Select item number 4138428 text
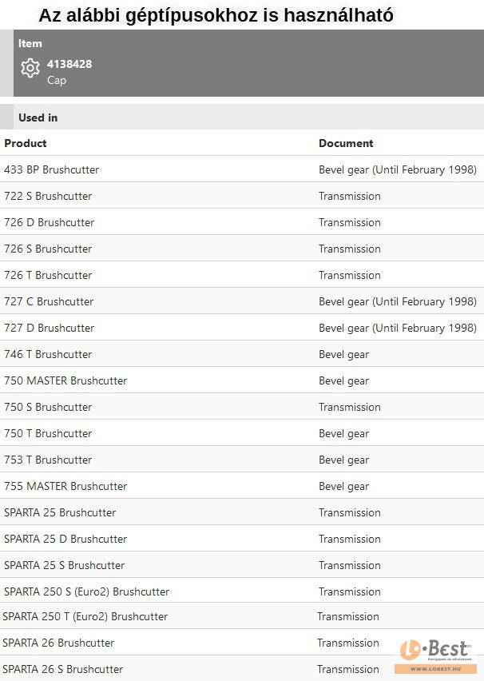The image size is (484, 681). [x=69, y=64]
